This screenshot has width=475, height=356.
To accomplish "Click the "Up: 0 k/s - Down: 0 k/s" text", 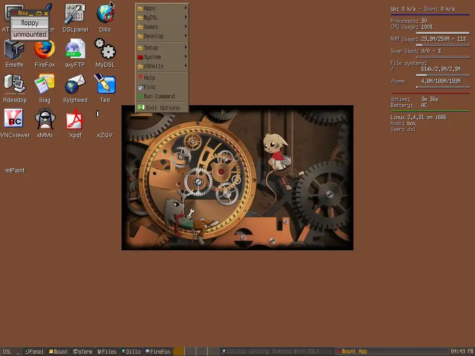I will point(423,9).
